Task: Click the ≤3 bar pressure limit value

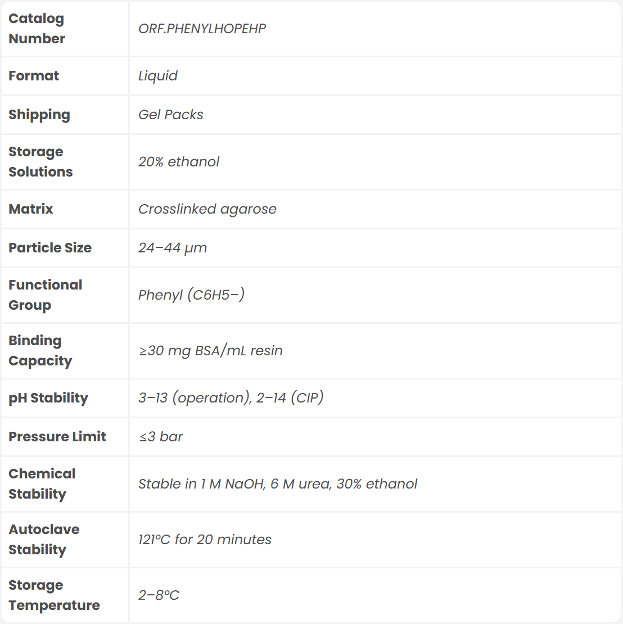Action: pos(161,437)
